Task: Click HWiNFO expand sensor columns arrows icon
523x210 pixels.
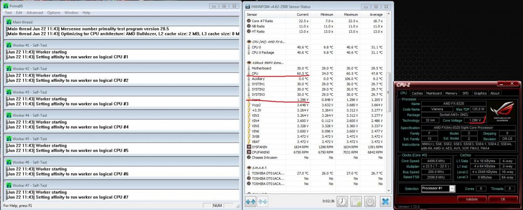Action: pos(251,201)
